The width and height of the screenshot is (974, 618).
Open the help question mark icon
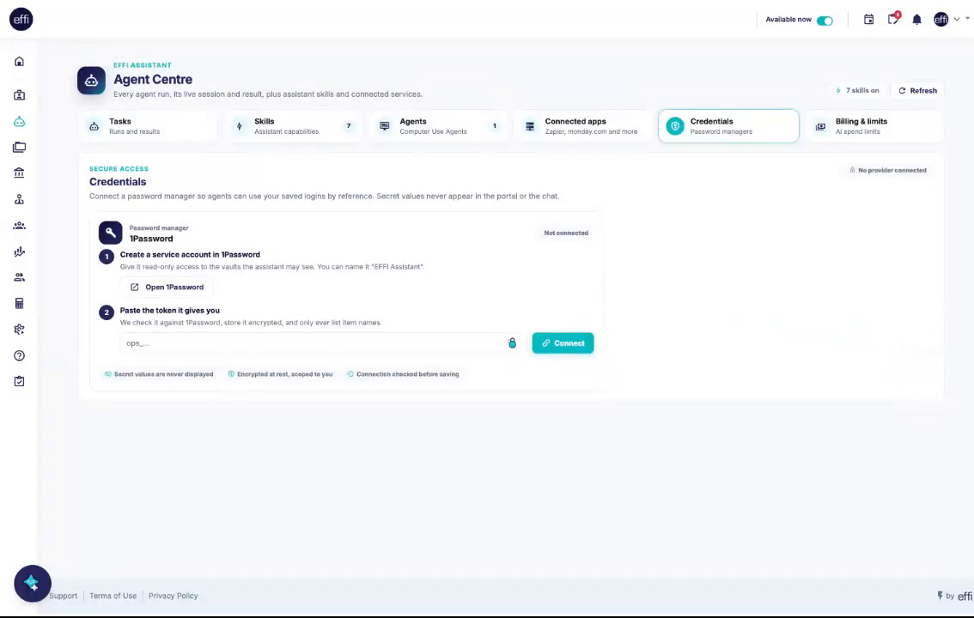tap(19, 355)
